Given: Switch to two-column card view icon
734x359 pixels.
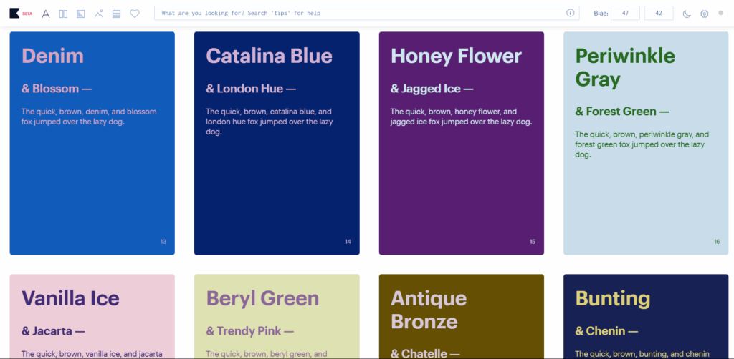Looking at the screenshot, I should pyautogui.click(x=63, y=14).
